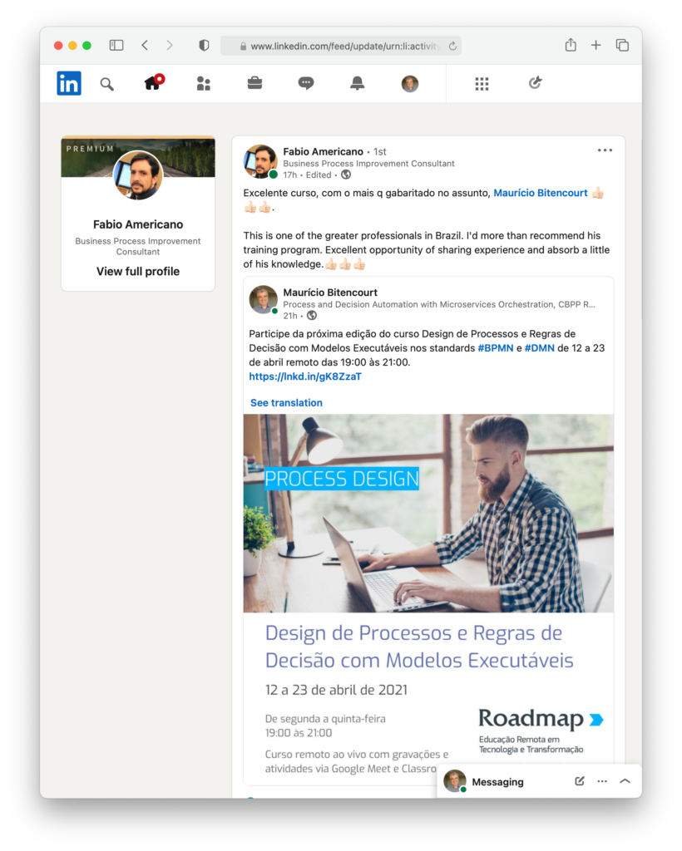Open the Messaging three-dot options menu

tap(602, 781)
